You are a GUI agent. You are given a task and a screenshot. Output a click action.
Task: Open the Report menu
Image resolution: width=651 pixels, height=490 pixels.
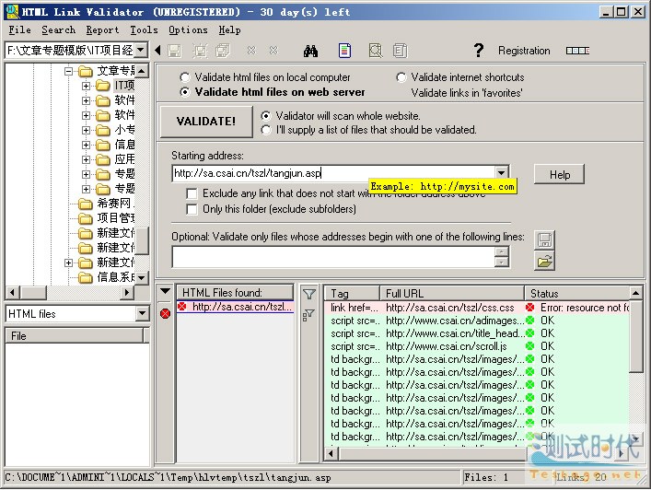pyautogui.click(x=102, y=30)
